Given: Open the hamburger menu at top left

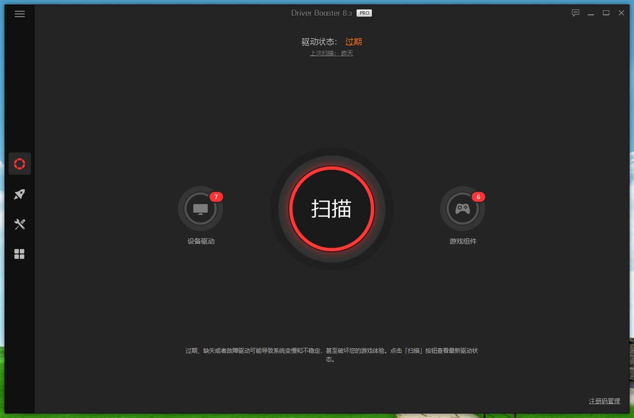Looking at the screenshot, I should click(x=20, y=14).
